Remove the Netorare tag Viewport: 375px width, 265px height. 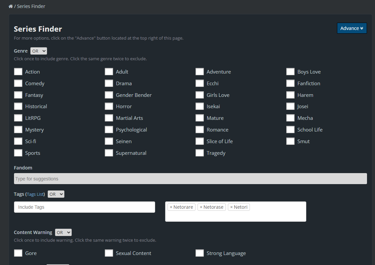coord(171,207)
